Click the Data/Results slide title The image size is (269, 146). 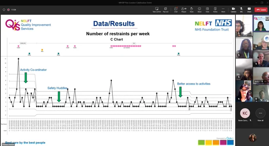point(114,24)
